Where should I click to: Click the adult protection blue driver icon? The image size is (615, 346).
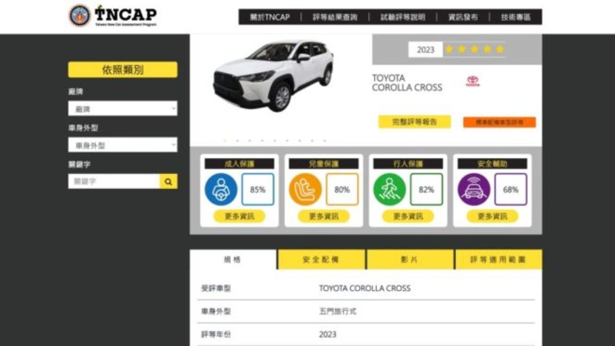click(x=221, y=189)
